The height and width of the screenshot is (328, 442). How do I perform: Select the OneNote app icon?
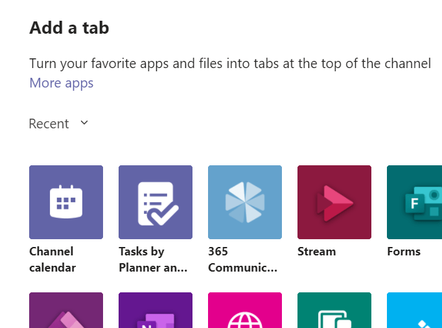pos(156,310)
